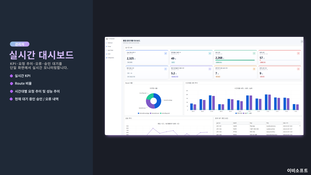
Task: Click the refresh button at top right
Action: [x=302, y=41]
